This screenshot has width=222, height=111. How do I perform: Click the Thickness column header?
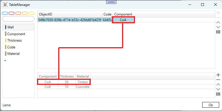(x=67, y=76)
